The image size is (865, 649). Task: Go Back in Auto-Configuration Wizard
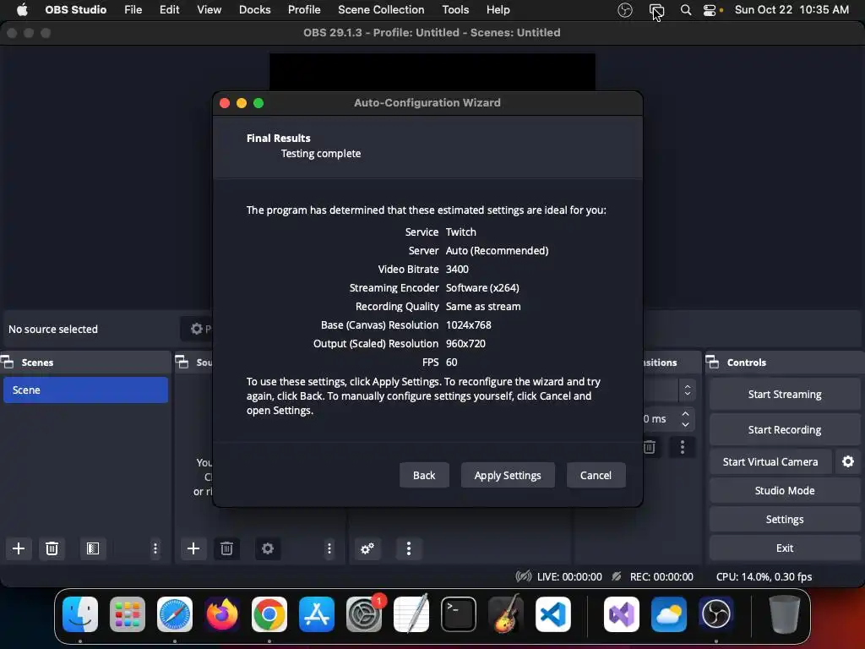pyautogui.click(x=424, y=475)
